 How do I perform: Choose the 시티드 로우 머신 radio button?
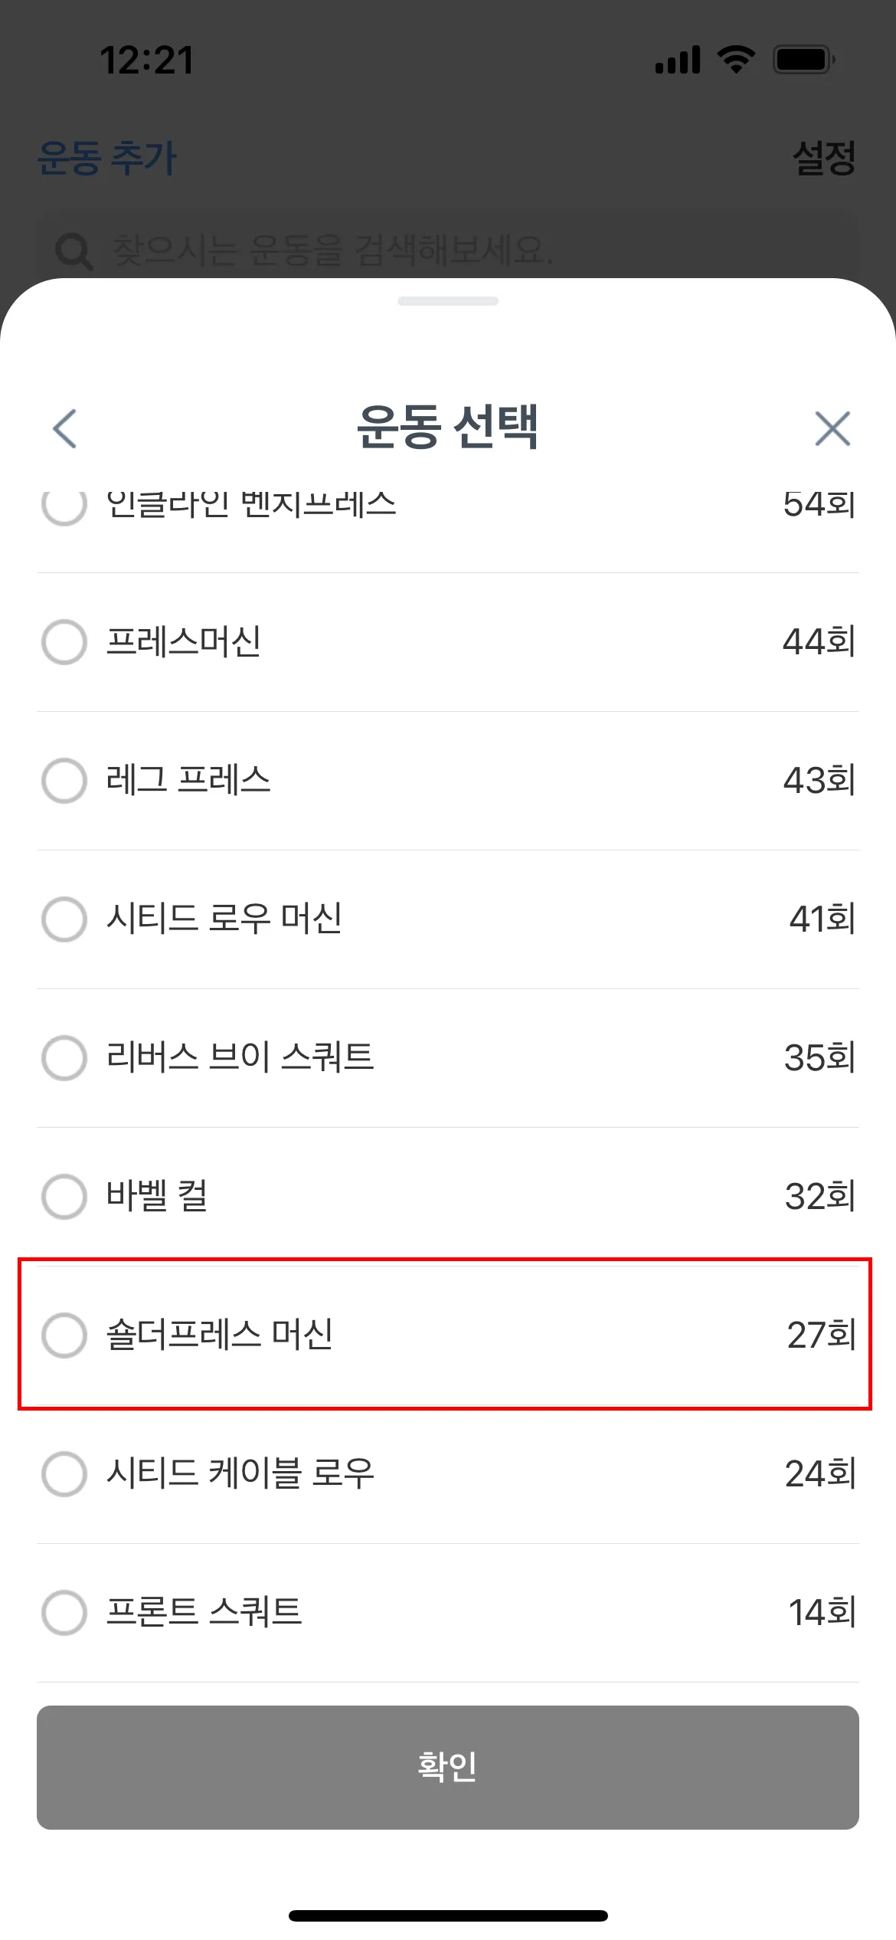point(64,919)
